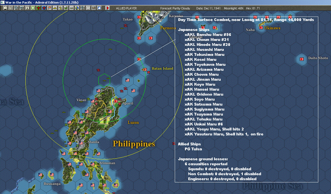Click the Atimonan base label
Screen dimensions: 331x194
click(x=107, y=163)
